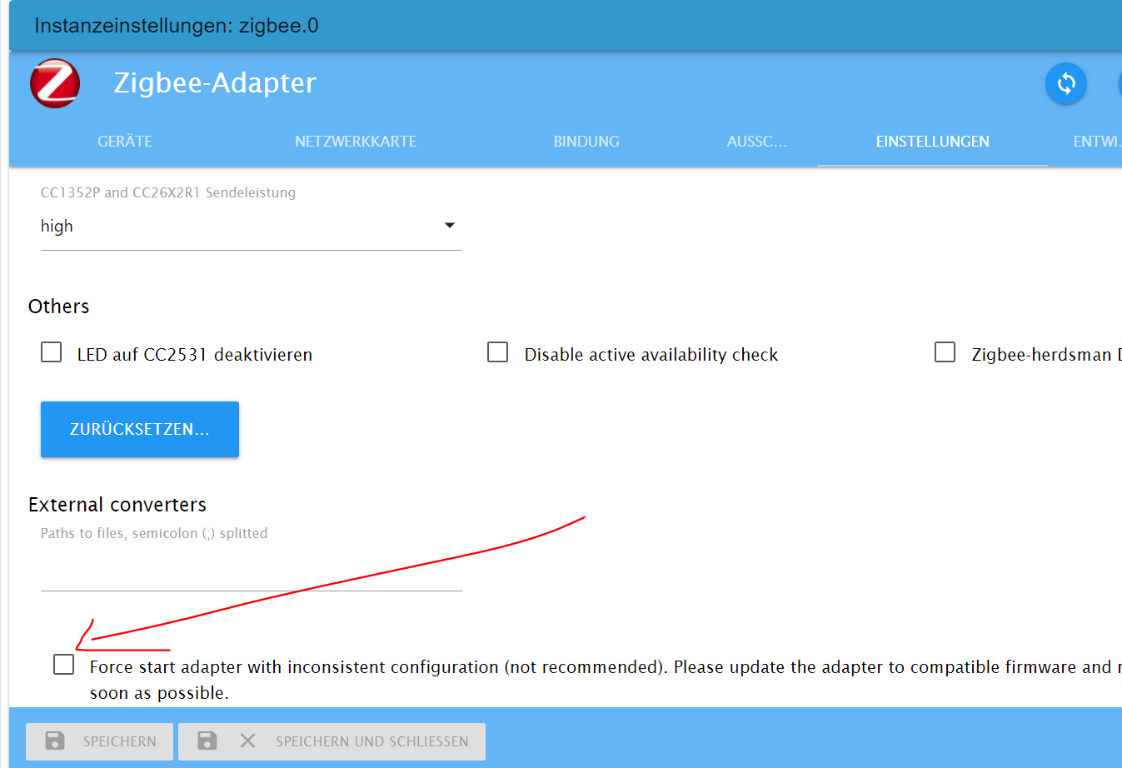Click the External converters heading
The width and height of the screenshot is (1122, 768).
[x=117, y=505]
